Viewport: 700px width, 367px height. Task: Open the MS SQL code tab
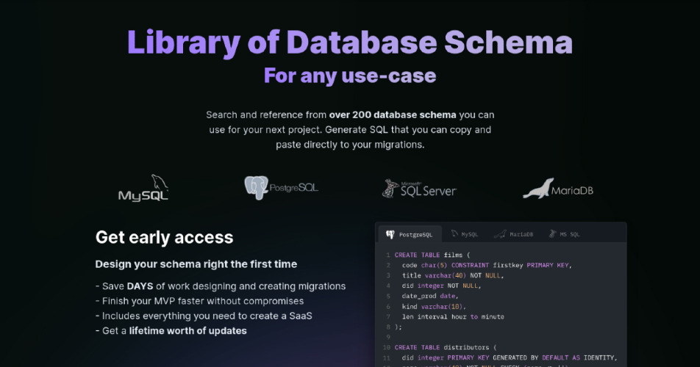point(564,234)
